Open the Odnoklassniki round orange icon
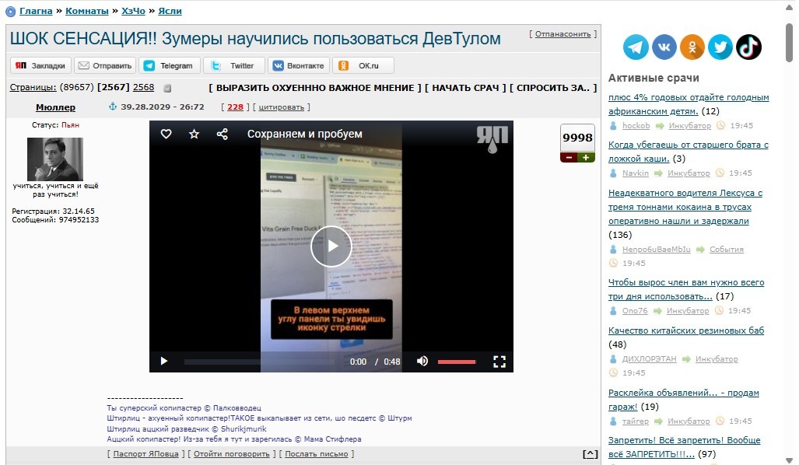 (692, 47)
